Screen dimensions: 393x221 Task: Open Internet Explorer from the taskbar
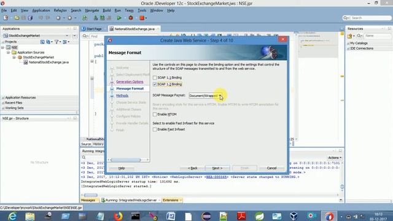point(12,216)
